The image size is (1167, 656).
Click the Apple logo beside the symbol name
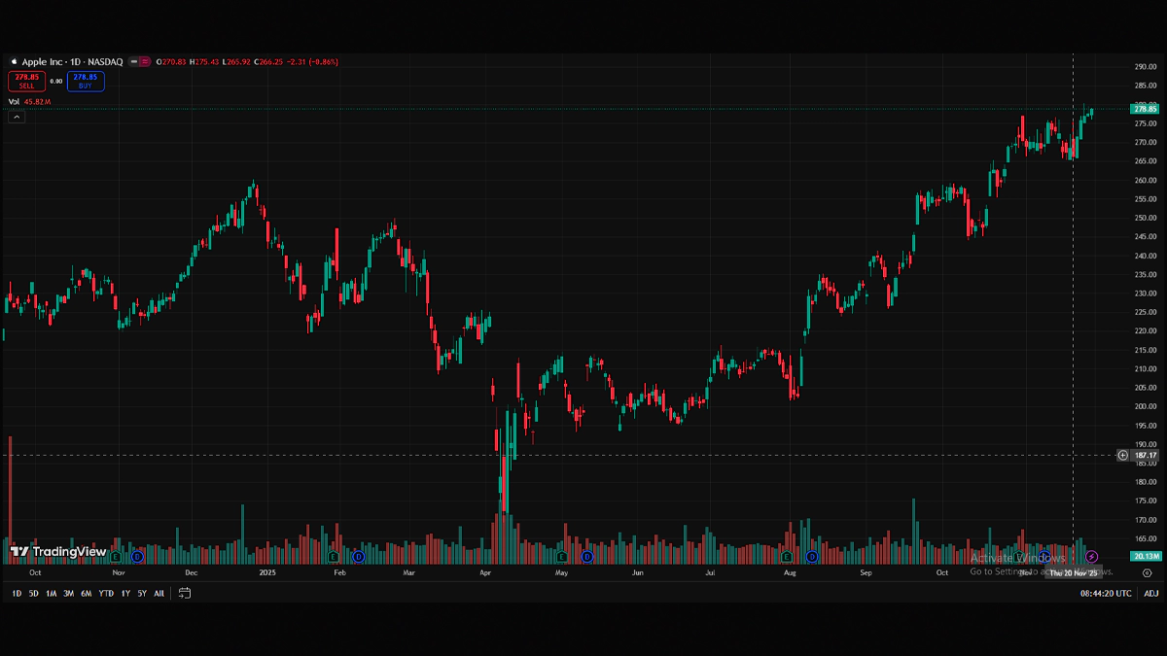point(14,62)
